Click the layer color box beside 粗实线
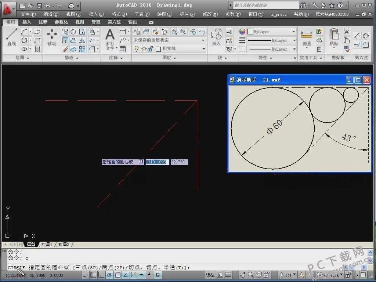Viewport: 376px width, 282px height. pyautogui.click(x=158, y=49)
